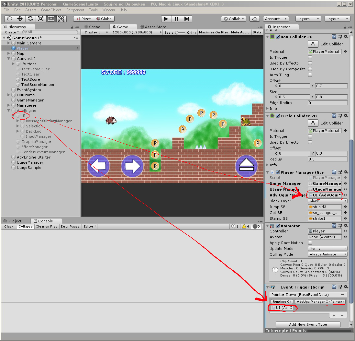Click the Pause button
The width and height of the screenshot is (355, 341).
pos(176,19)
